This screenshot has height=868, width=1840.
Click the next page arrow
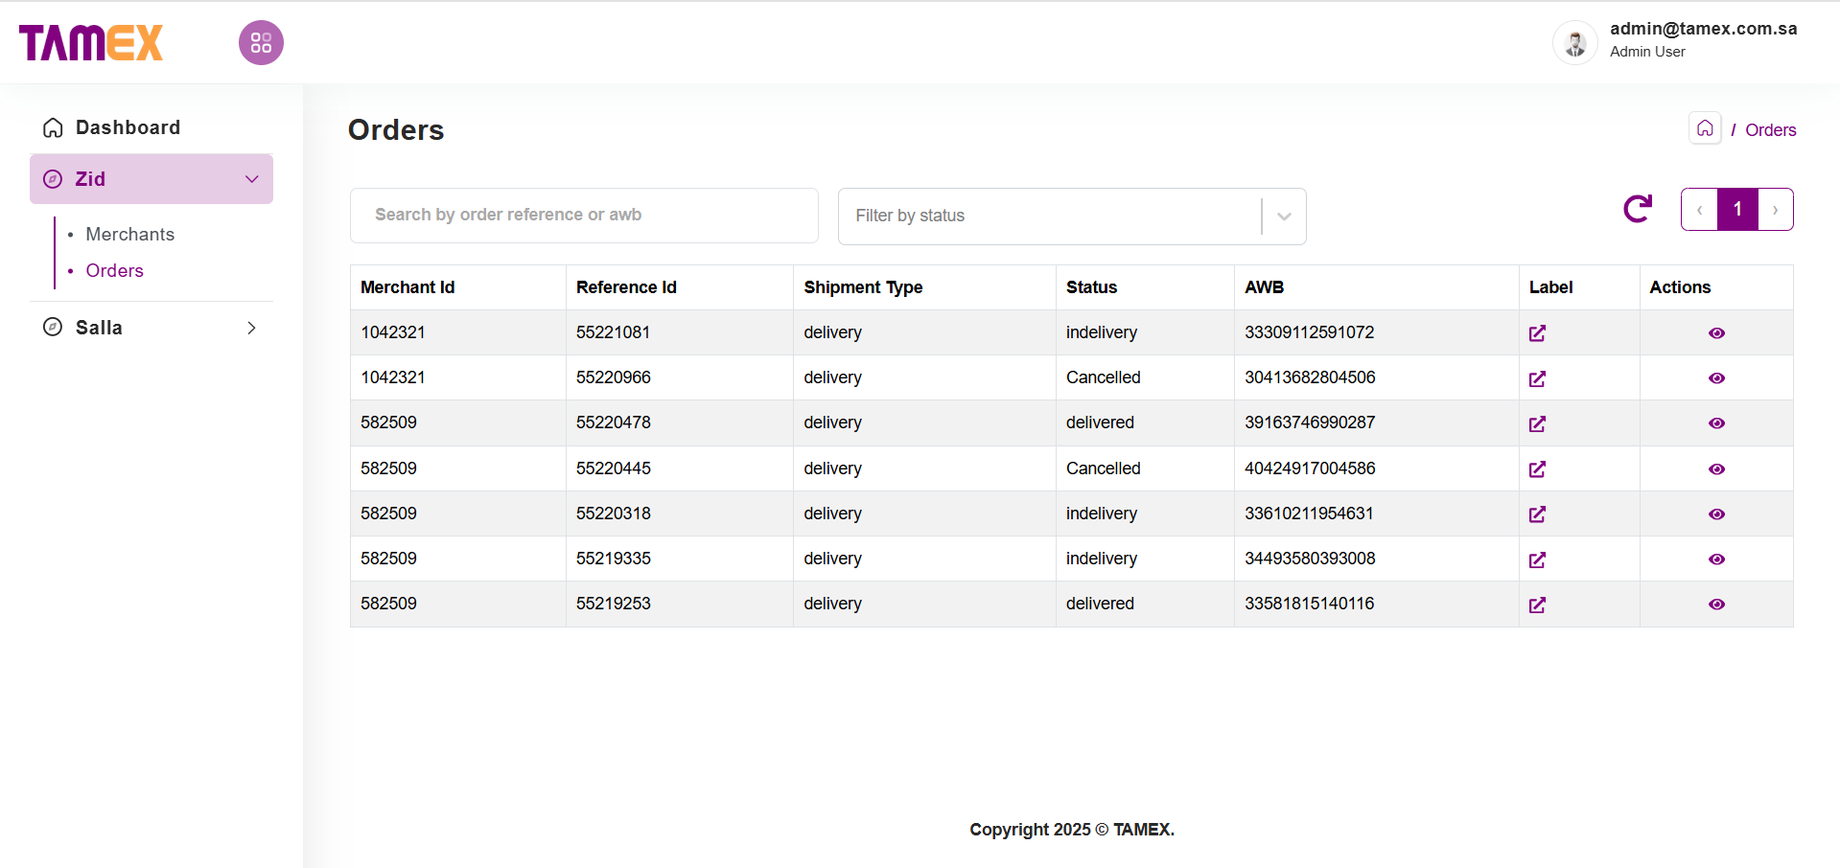(1775, 210)
